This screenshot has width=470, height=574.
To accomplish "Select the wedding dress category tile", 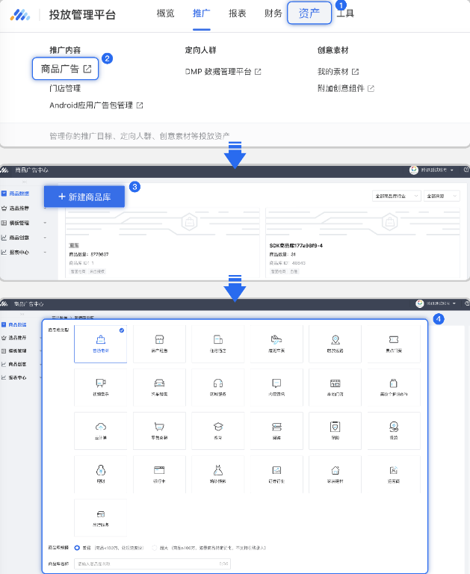I will tap(217, 475).
